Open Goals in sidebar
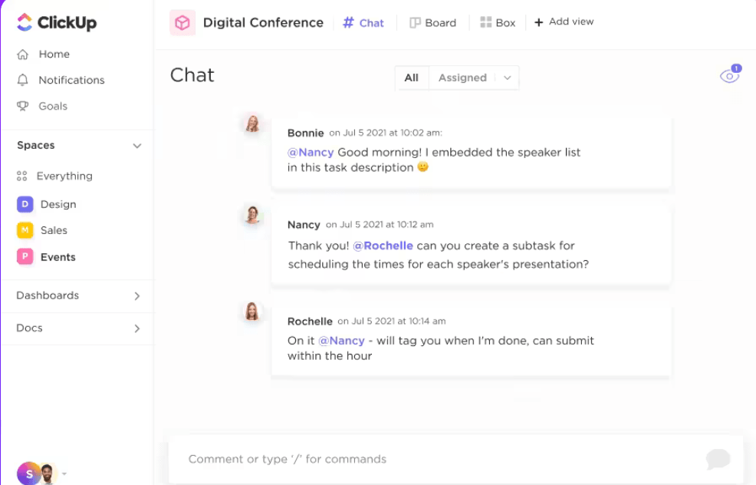The image size is (756, 485). click(x=53, y=106)
